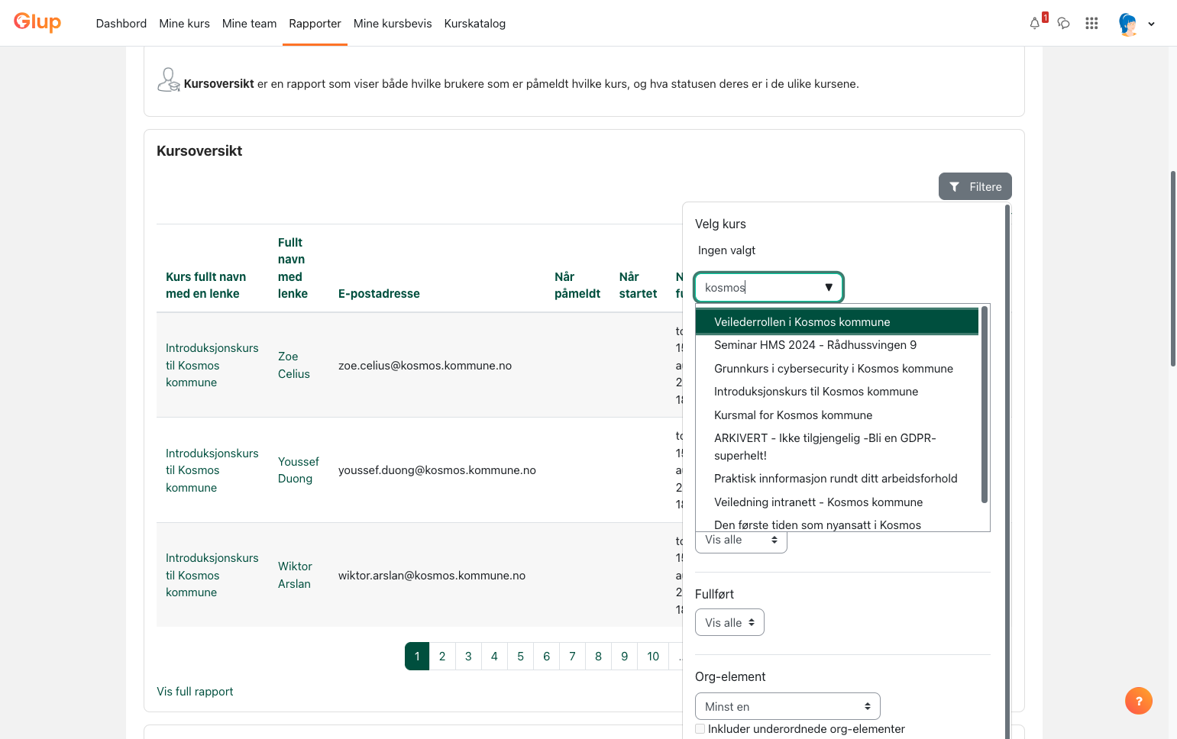
Task: Open the user avatar menu
Action: [x=1136, y=24]
